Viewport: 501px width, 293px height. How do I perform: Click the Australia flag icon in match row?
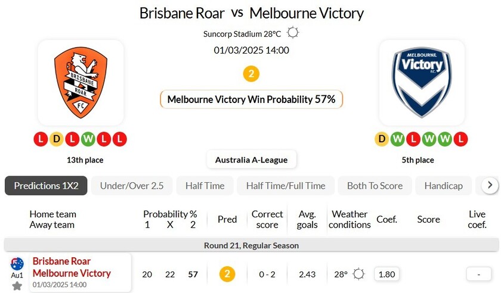(x=17, y=264)
